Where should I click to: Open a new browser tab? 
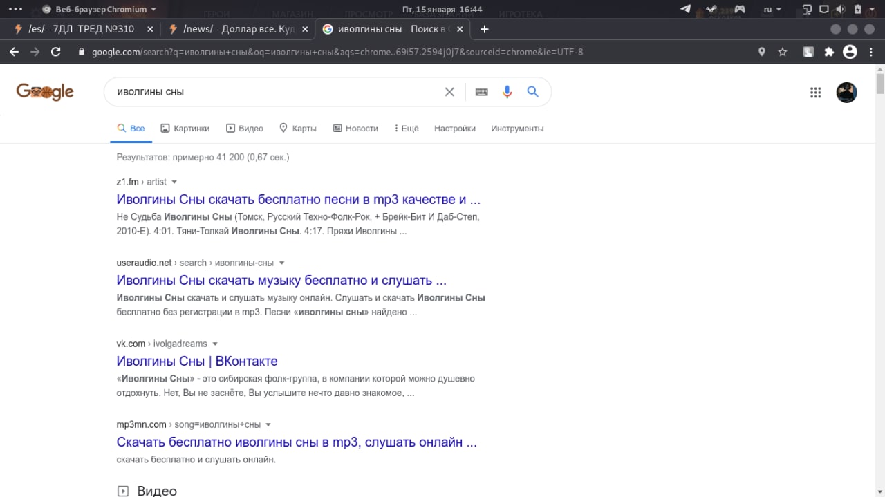point(484,29)
